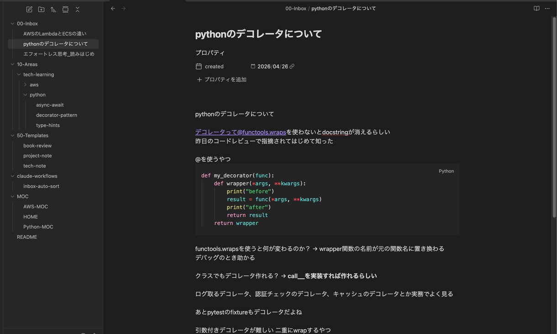Collapse the 10-Areas folder
This screenshot has height=334, width=557.
tap(12, 64)
